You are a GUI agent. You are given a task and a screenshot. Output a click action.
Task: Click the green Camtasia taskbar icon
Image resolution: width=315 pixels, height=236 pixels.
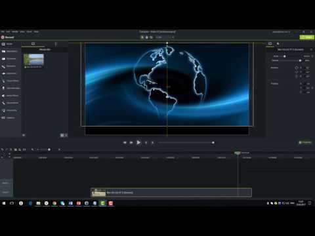[102, 203]
